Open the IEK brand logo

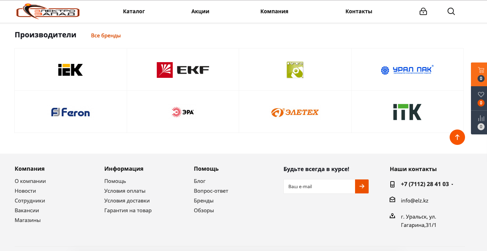click(x=71, y=70)
